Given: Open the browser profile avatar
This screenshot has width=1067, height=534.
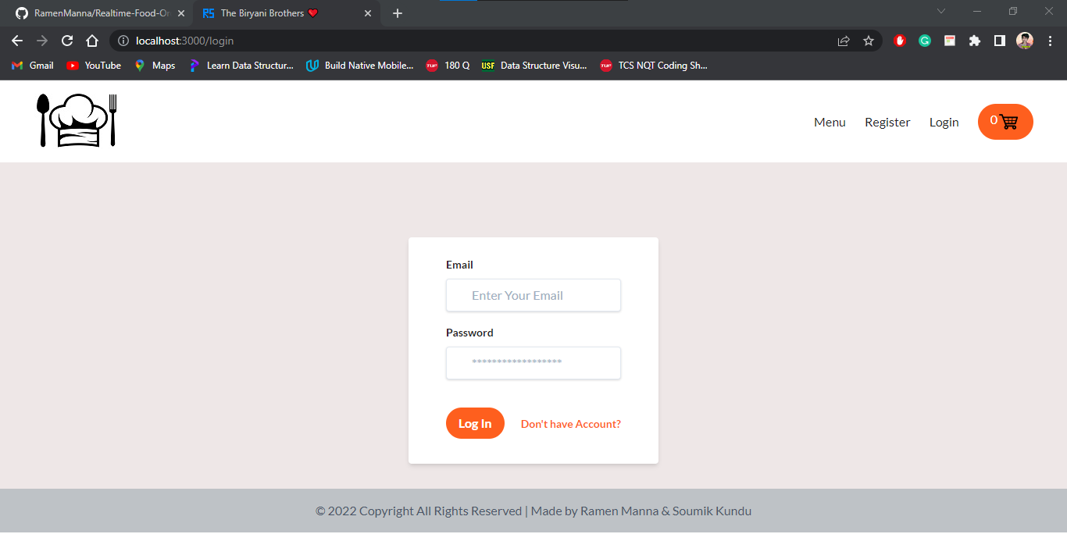Looking at the screenshot, I should tap(1024, 41).
